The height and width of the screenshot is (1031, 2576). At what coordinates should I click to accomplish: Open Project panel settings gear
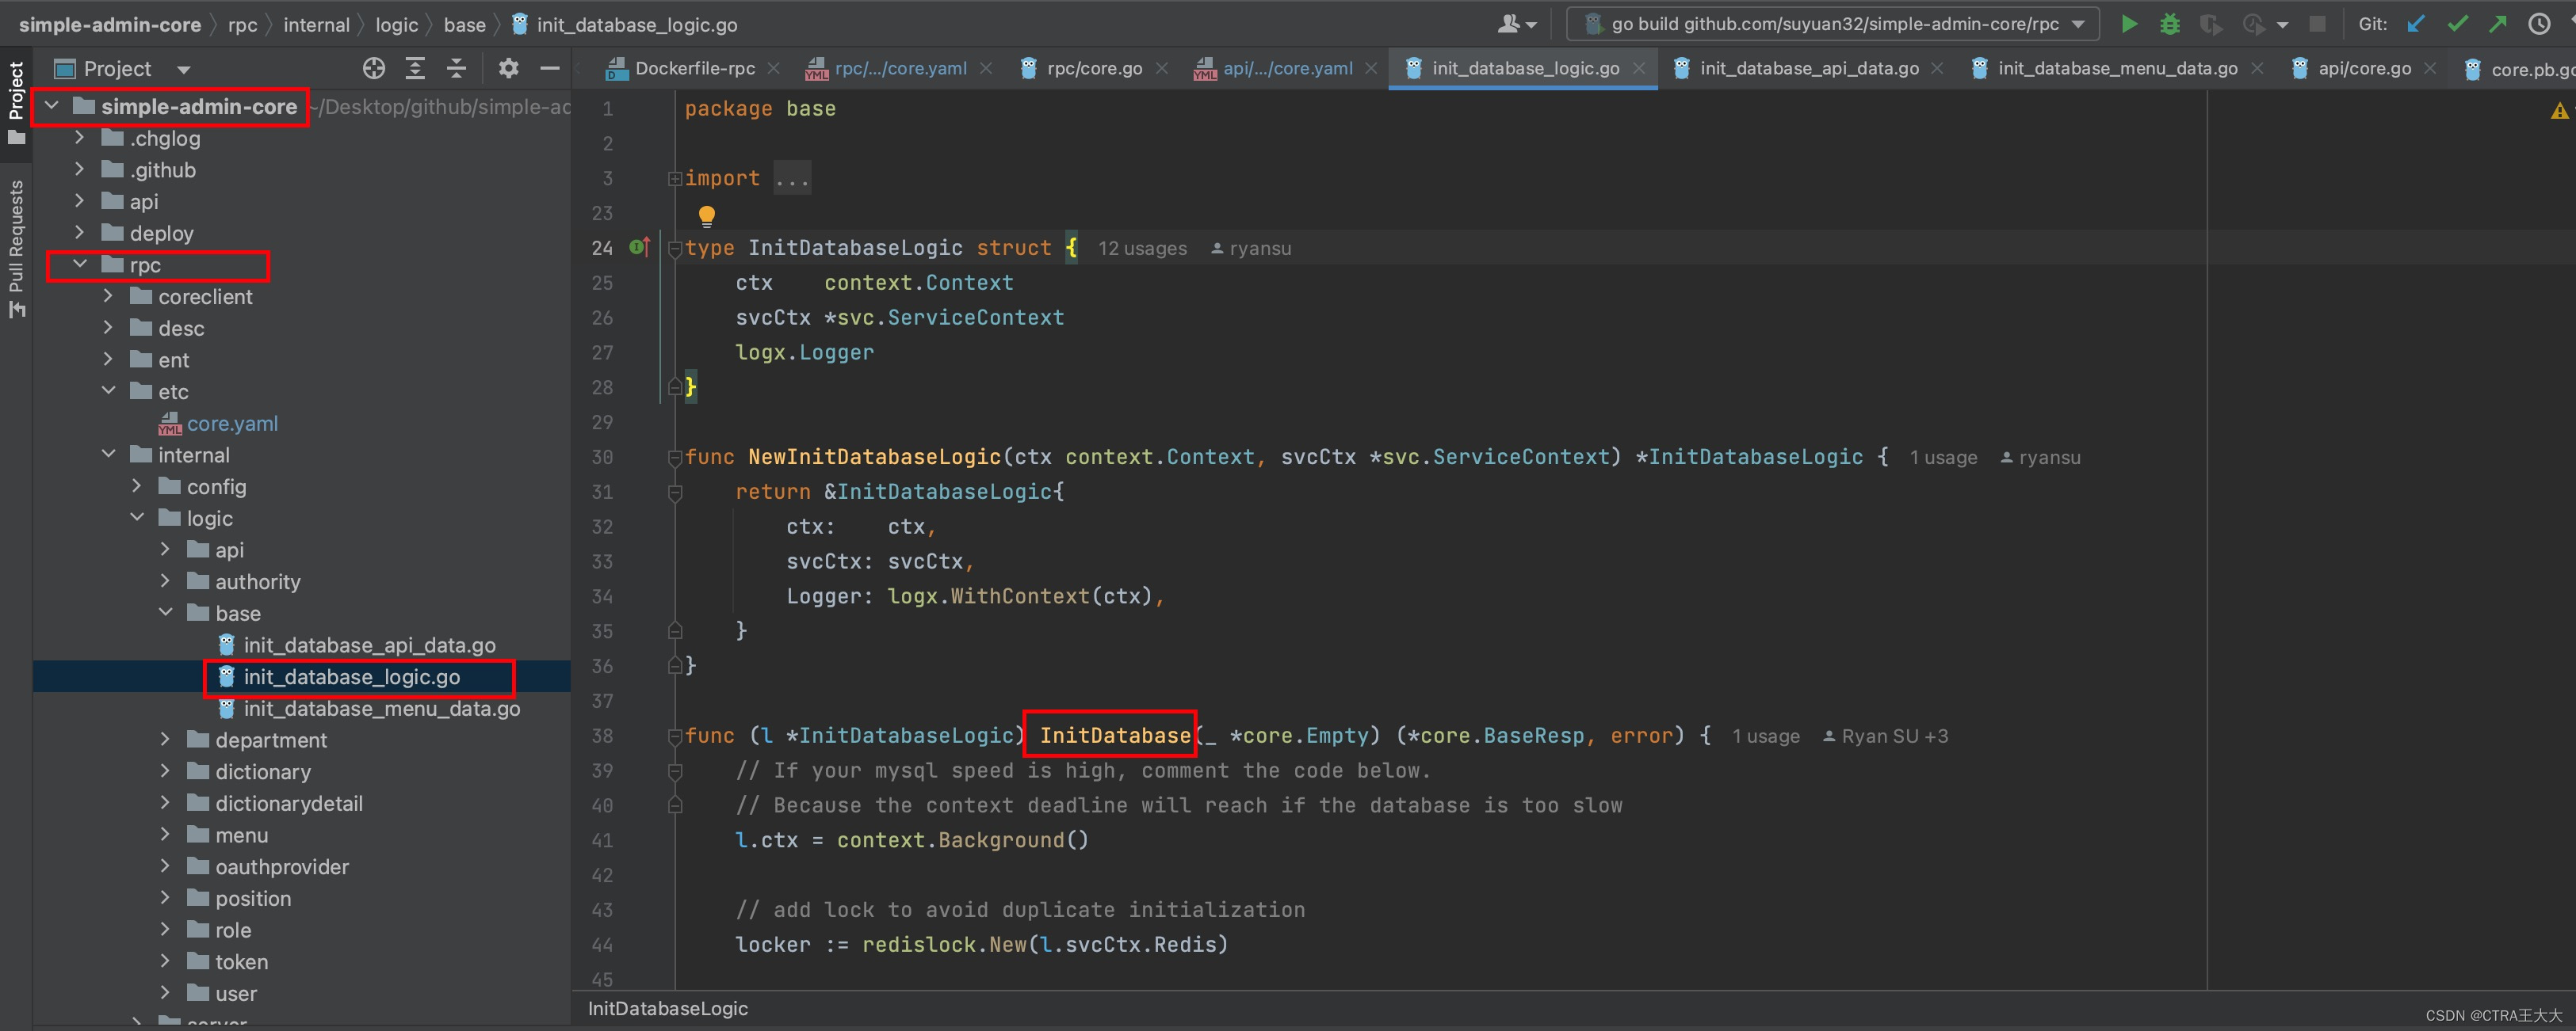coord(508,68)
